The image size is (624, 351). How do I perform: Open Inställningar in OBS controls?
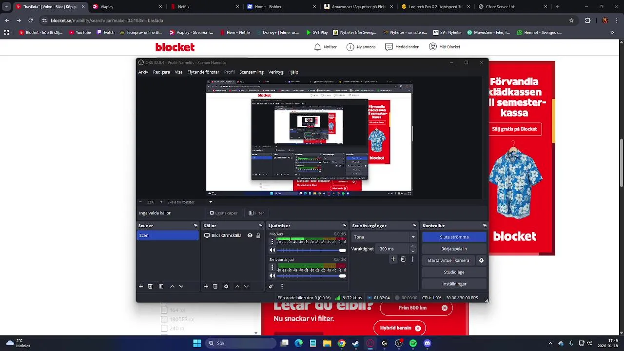pos(454,284)
